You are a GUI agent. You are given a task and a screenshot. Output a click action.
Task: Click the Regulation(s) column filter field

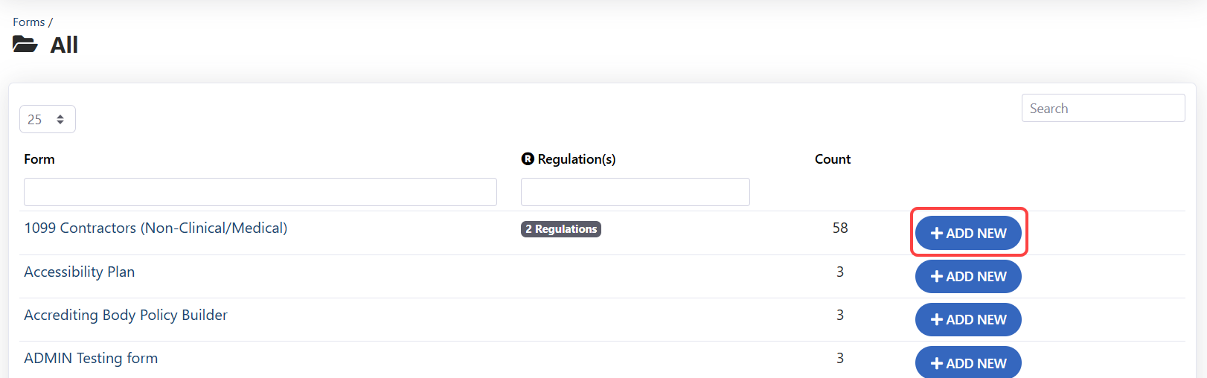pos(635,192)
